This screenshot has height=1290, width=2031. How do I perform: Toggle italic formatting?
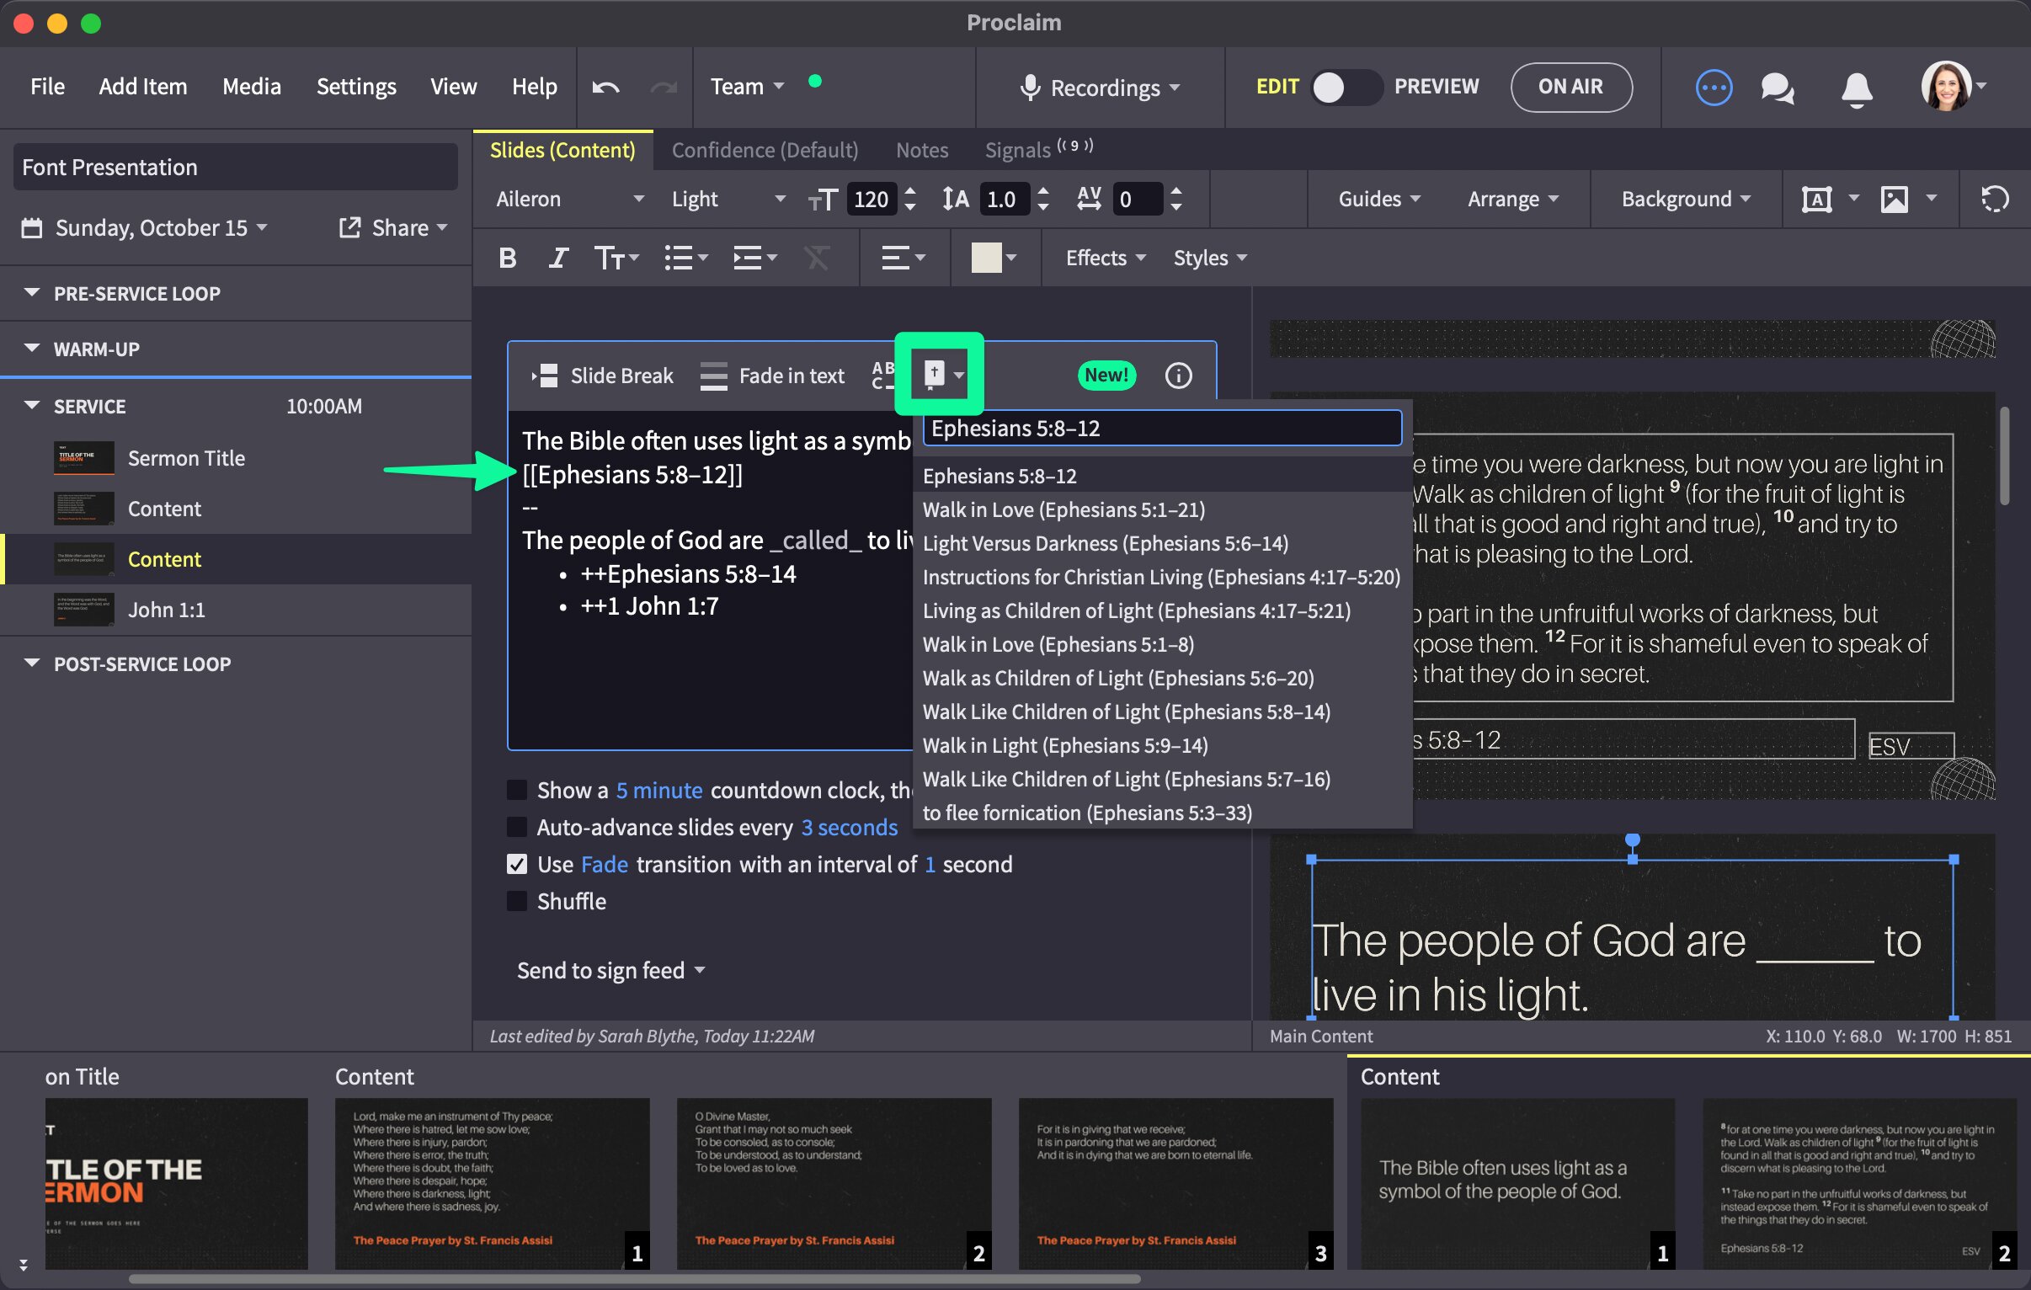click(x=557, y=259)
